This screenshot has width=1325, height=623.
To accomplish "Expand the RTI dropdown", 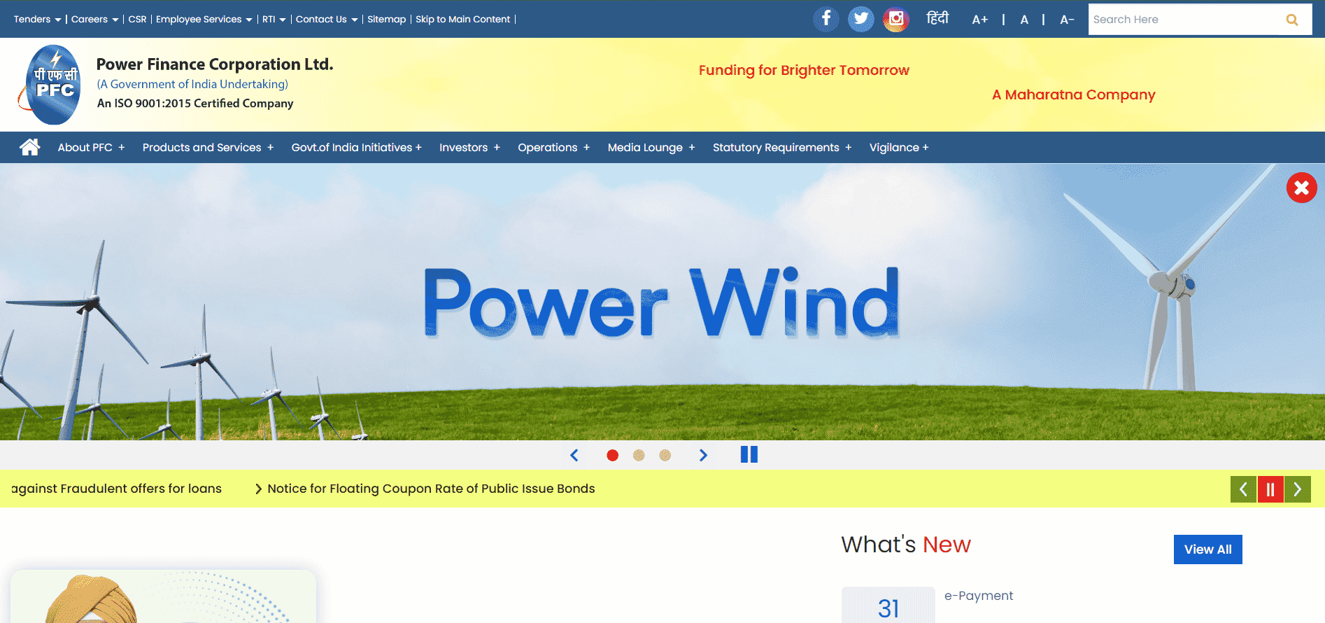I will click(274, 19).
